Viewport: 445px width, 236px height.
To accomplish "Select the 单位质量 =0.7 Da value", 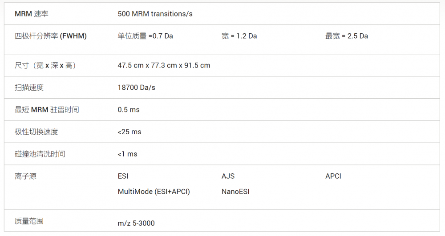I will click(x=145, y=36).
